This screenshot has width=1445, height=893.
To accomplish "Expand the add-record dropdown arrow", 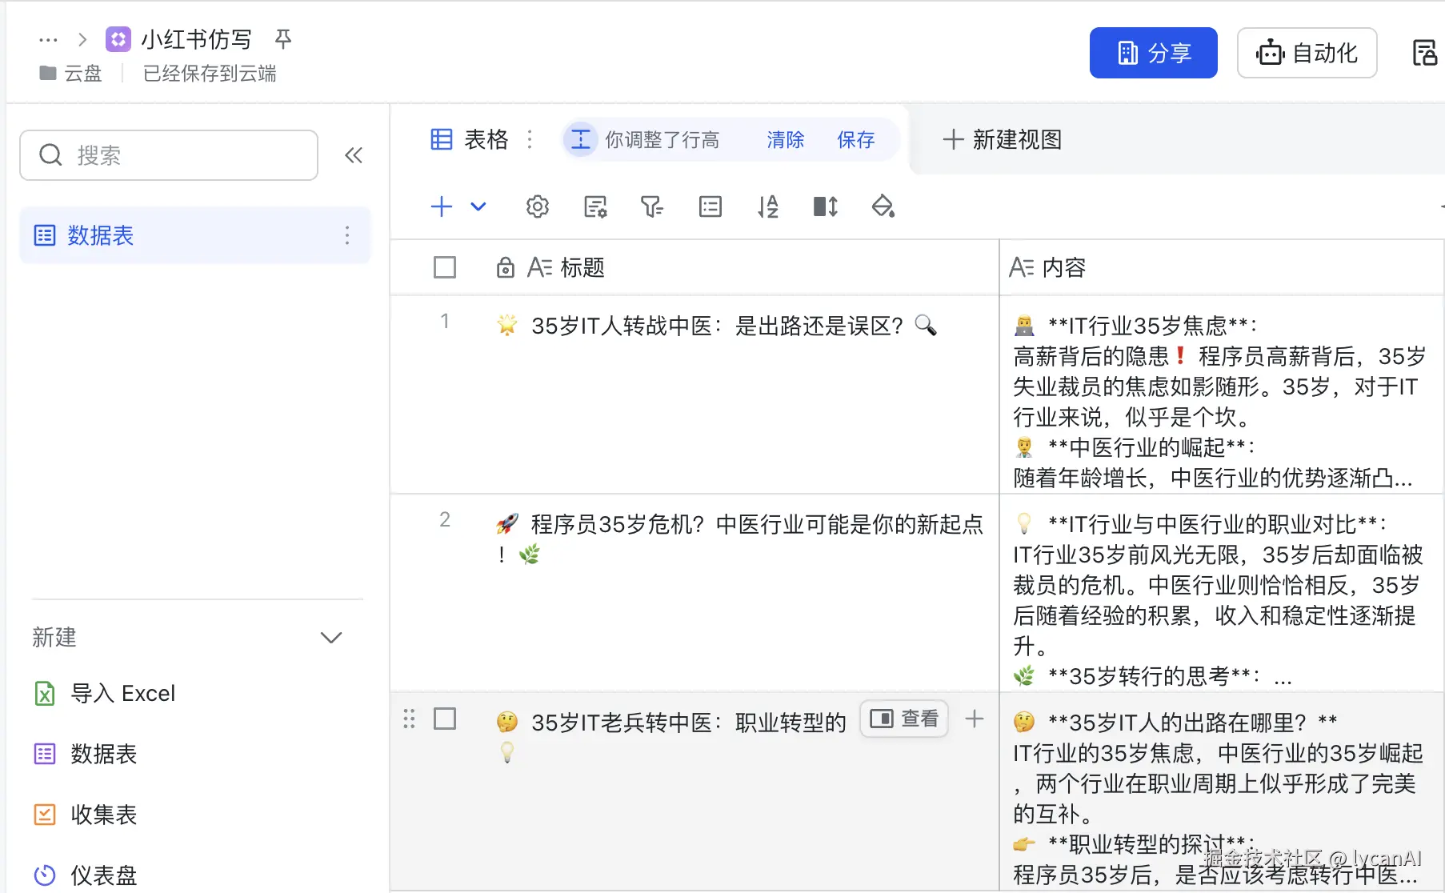I will [x=478, y=207].
